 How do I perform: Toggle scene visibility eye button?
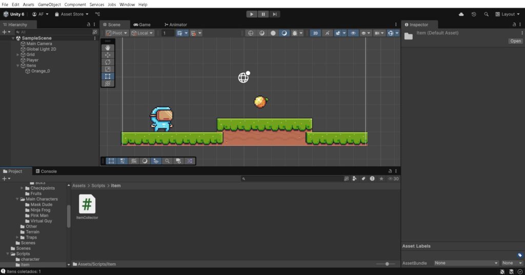[353, 33]
